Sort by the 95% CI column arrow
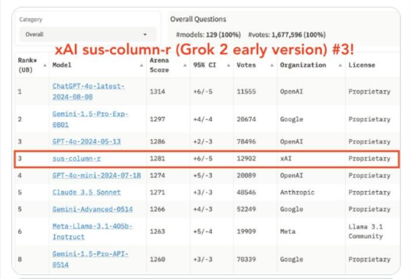The image size is (410, 279). (228, 65)
